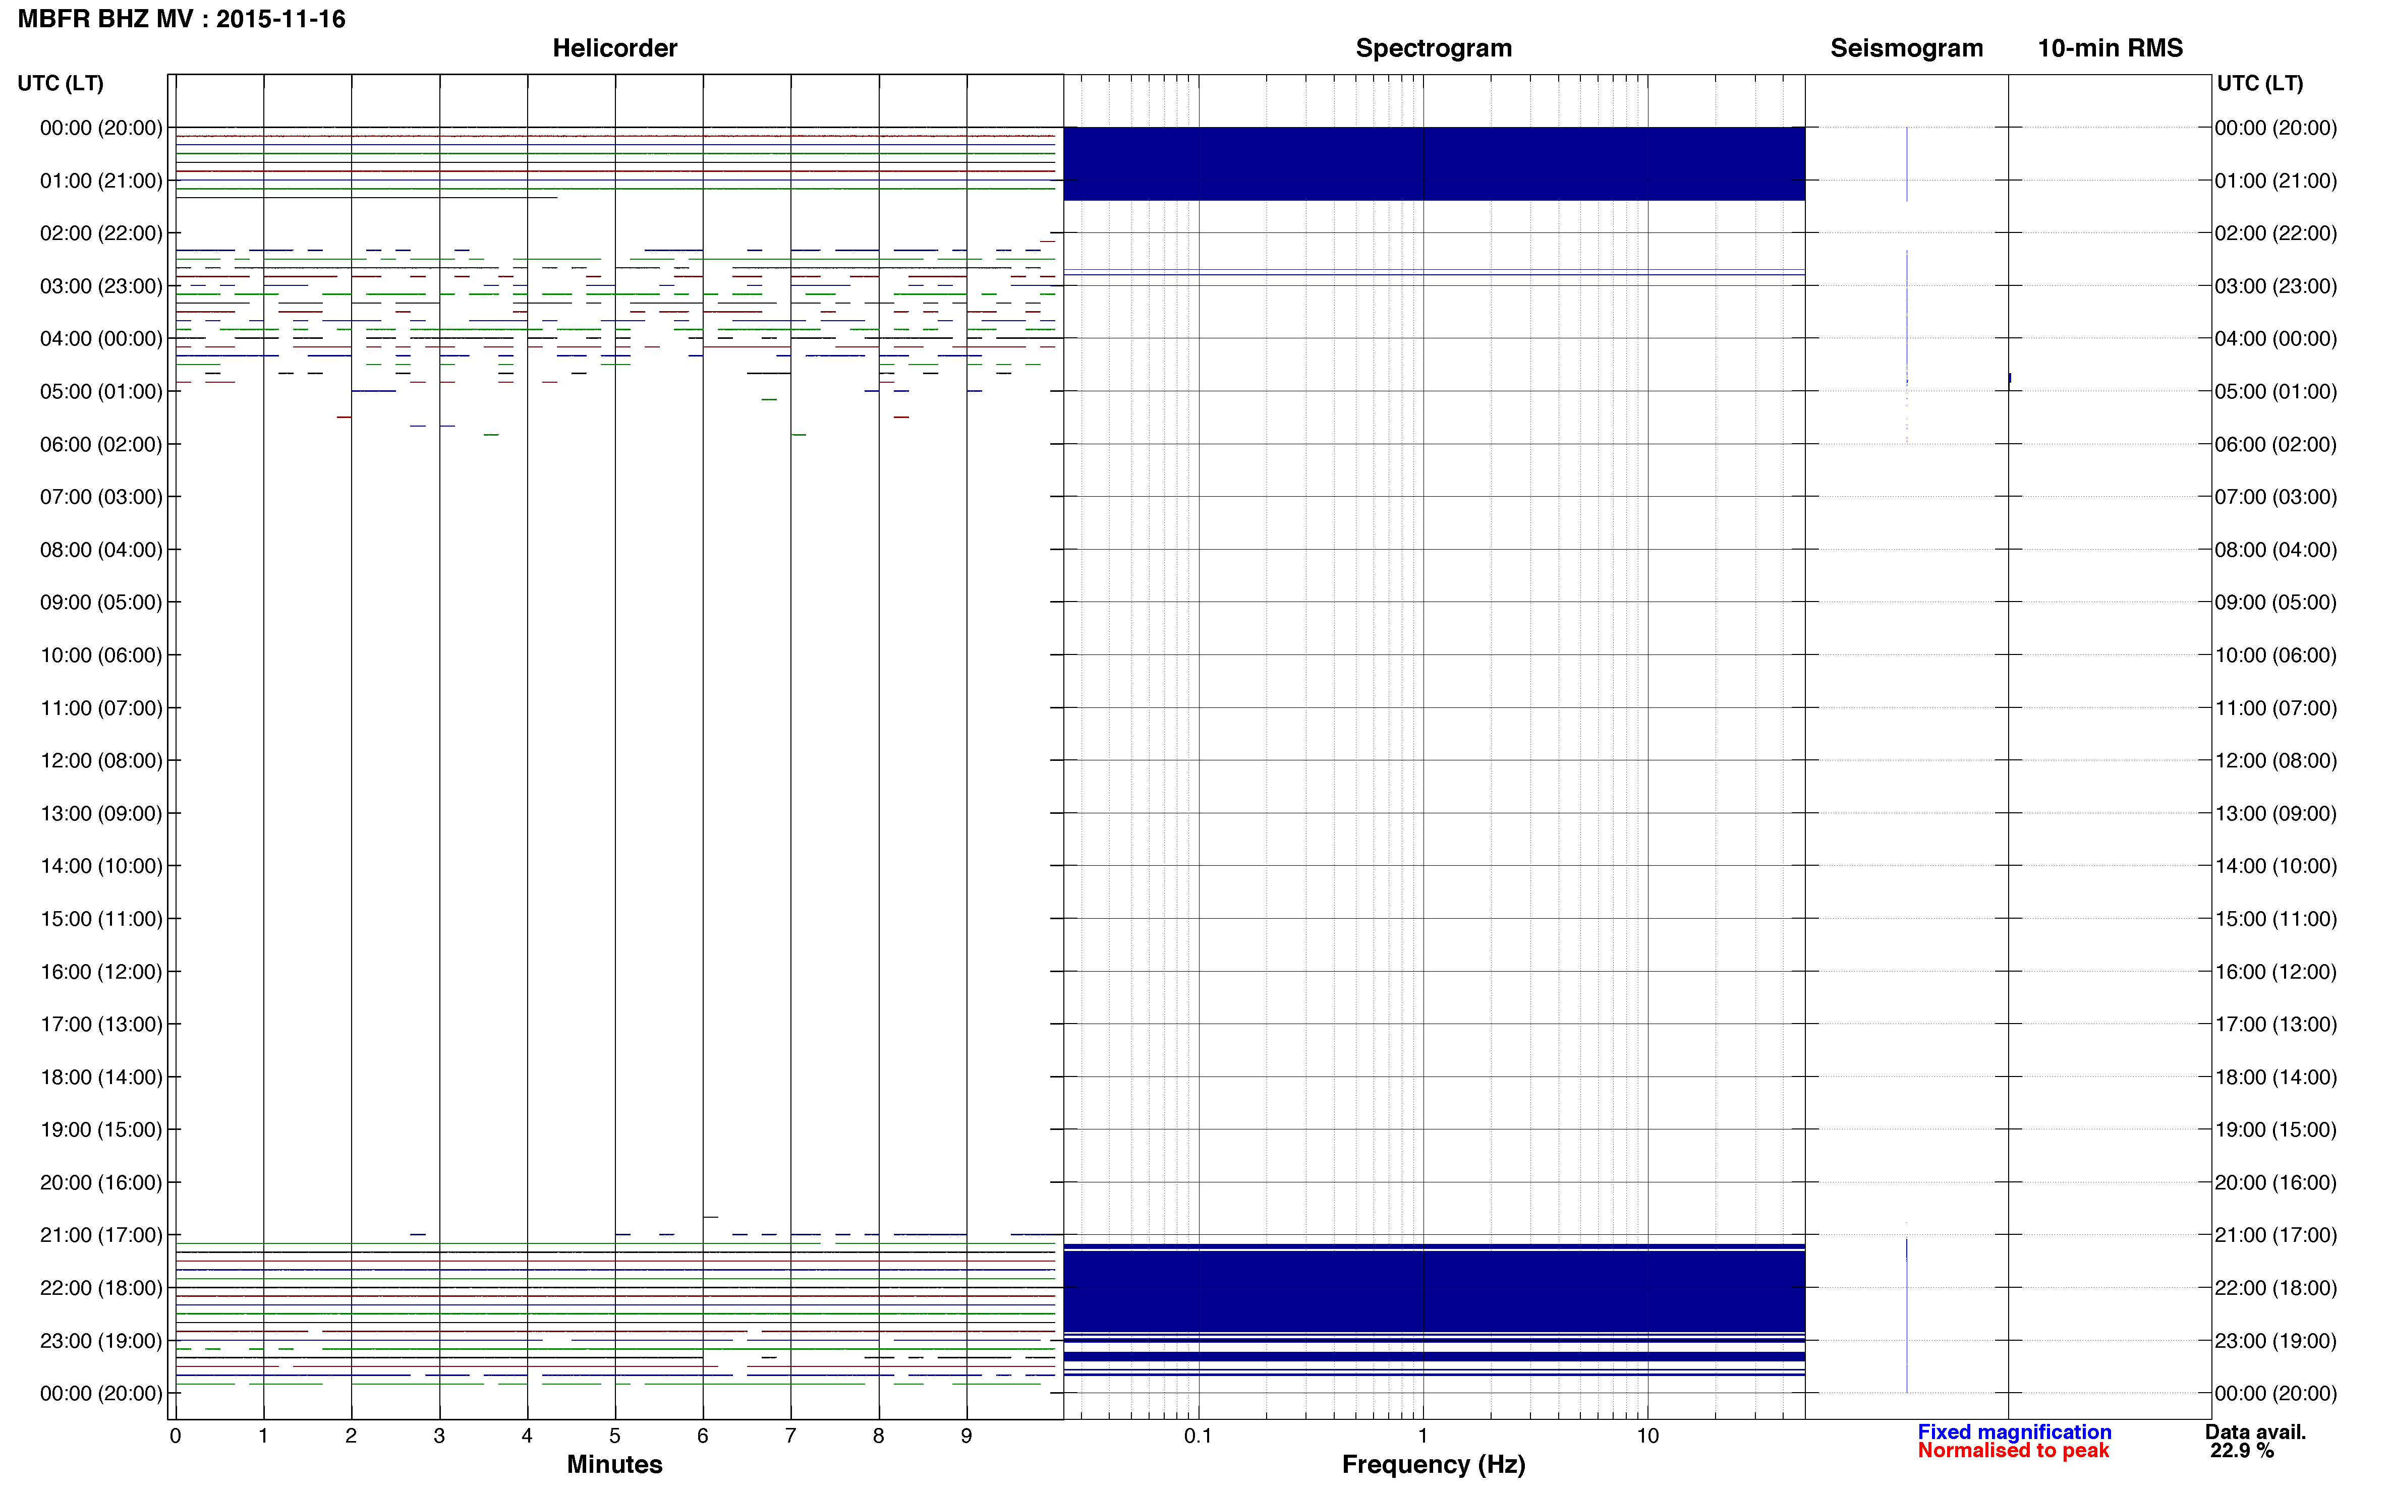Click the "0" tick on the Minutes axis

pos(175,1436)
